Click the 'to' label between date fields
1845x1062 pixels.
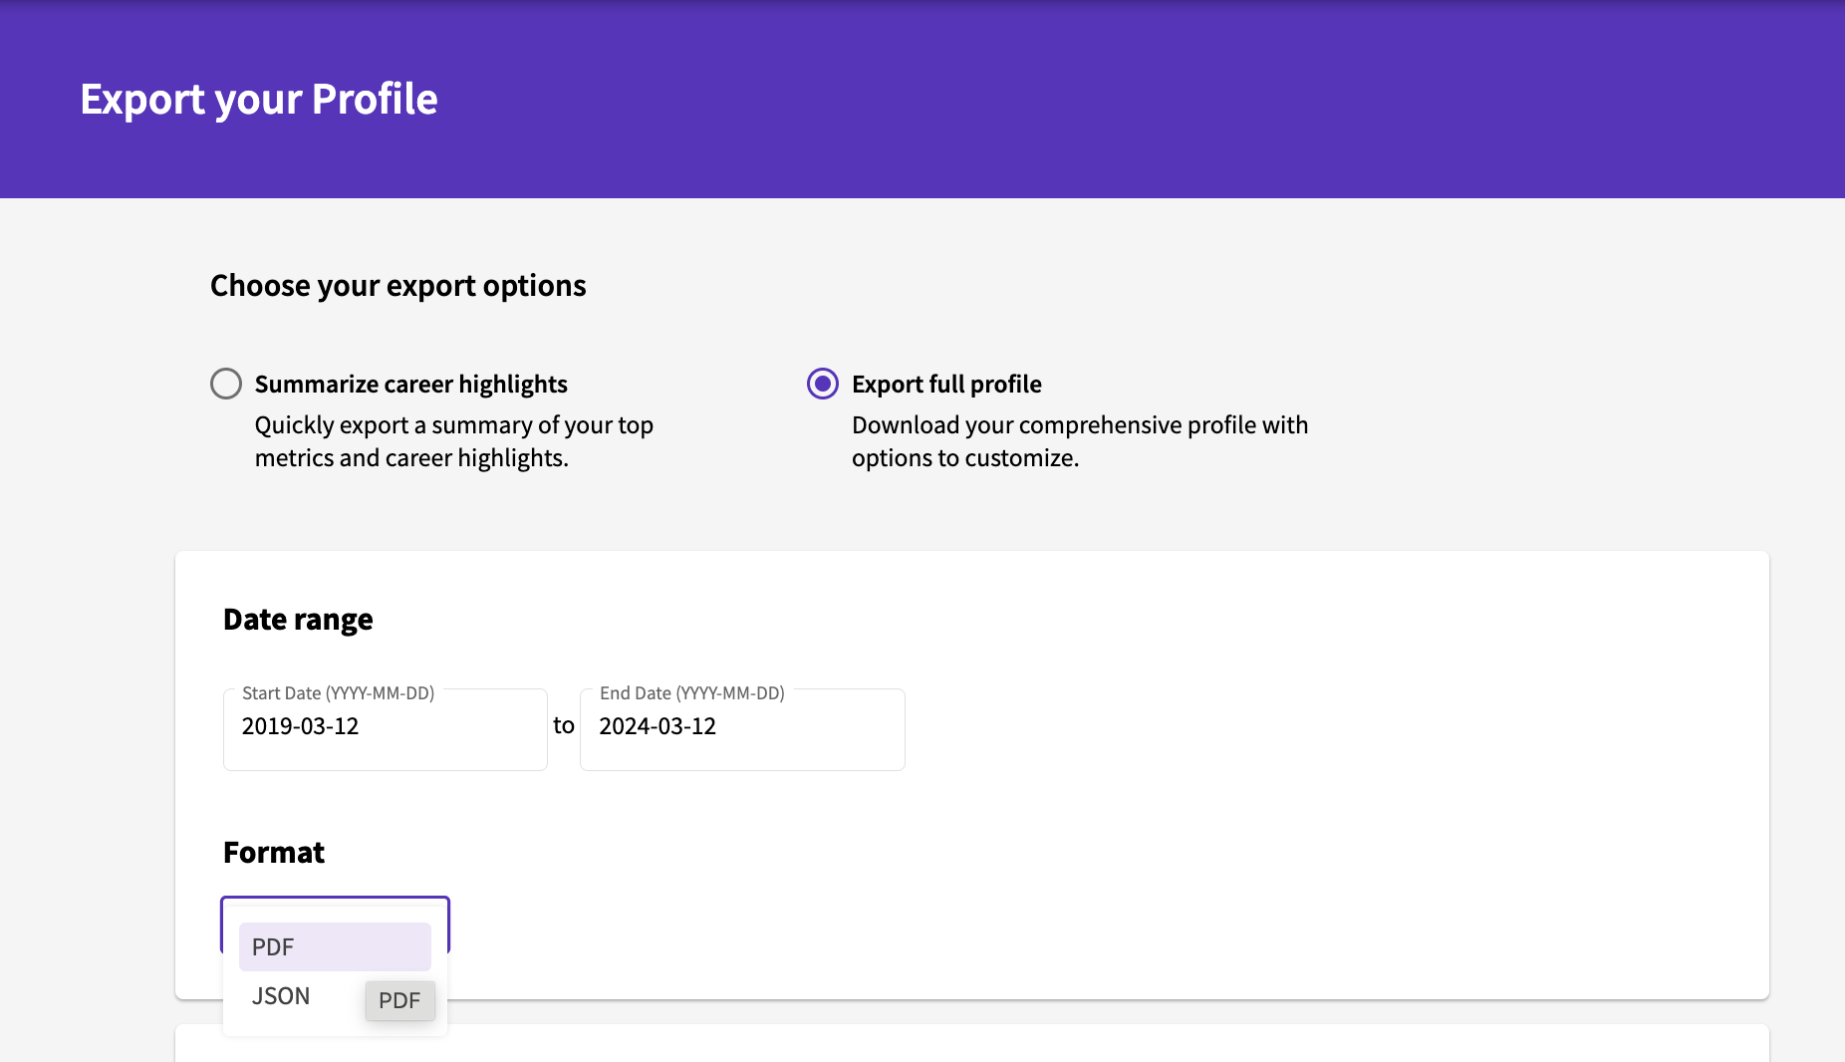pos(564,726)
